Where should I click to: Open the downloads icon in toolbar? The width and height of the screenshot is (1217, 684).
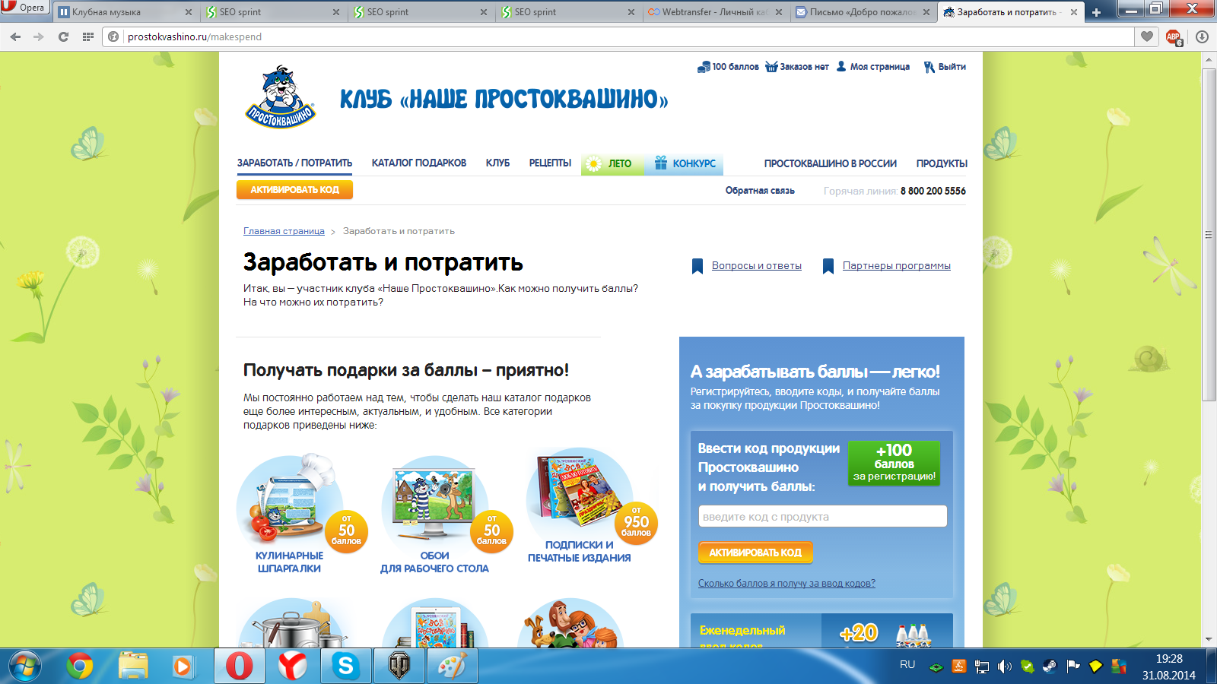1202,36
